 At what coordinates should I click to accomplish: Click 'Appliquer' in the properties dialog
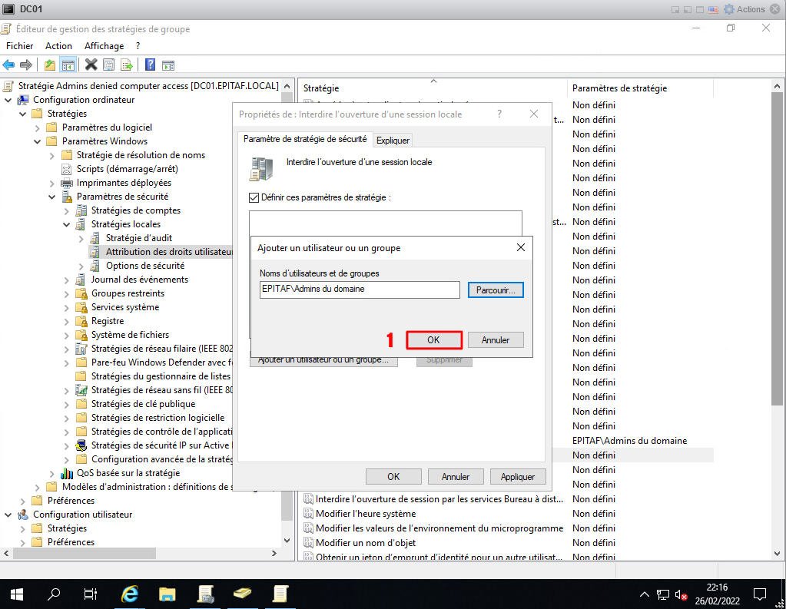[517, 476]
